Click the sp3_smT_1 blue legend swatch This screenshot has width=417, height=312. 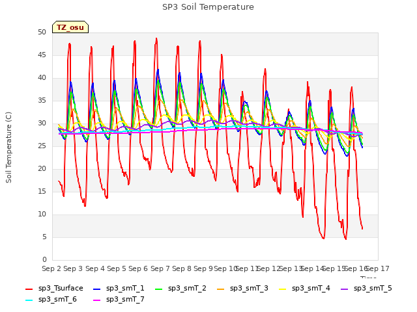point(97,289)
